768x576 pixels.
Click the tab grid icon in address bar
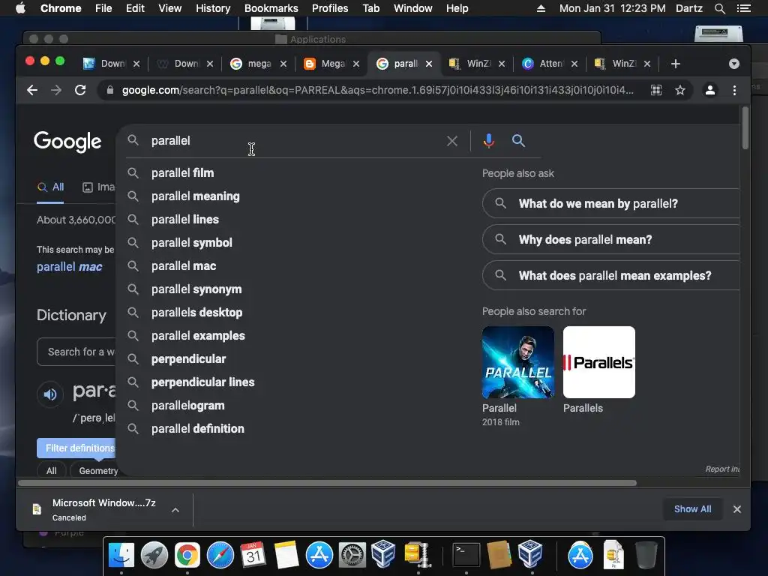655,90
